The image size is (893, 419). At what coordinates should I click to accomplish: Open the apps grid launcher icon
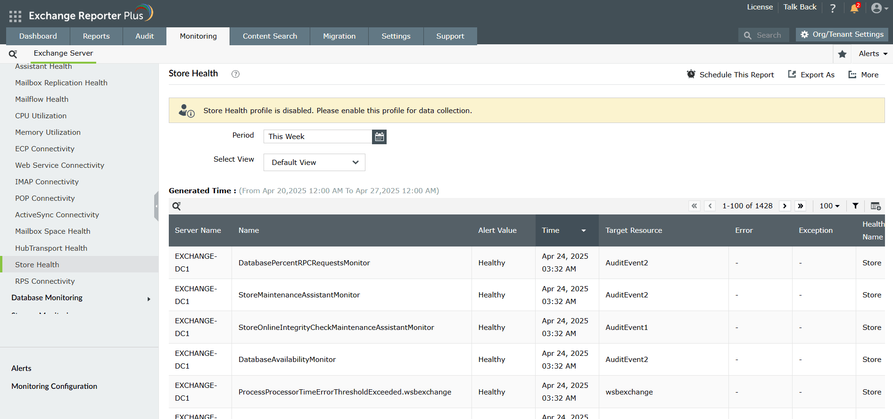click(15, 16)
